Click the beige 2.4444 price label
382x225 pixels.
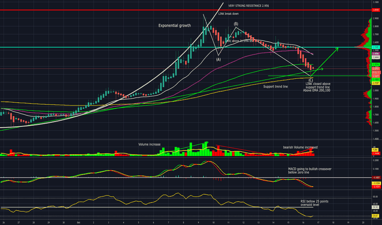376,57
